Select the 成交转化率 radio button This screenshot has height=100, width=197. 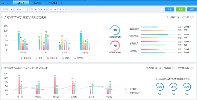191,68
